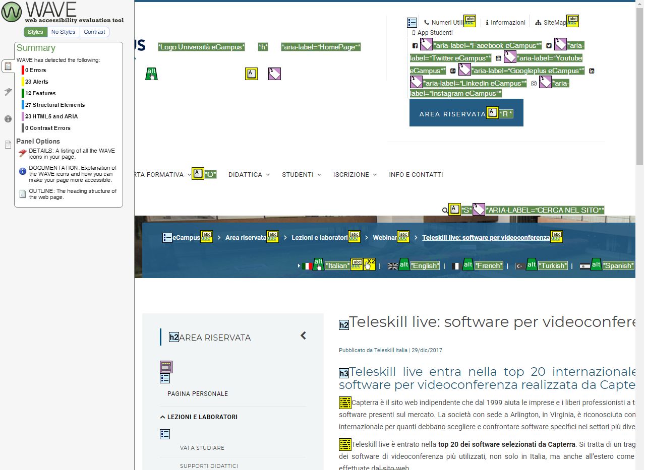Click the AREA RISERVATA button

pyautogui.click(x=452, y=114)
